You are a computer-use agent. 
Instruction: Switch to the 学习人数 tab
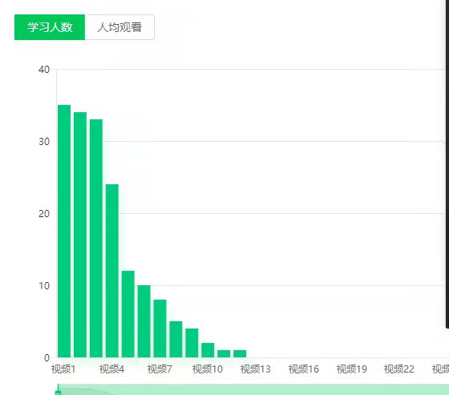point(50,27)
